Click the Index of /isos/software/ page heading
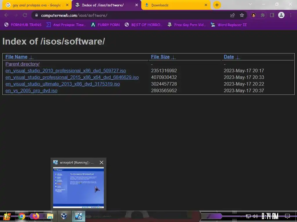 [54, 41]
